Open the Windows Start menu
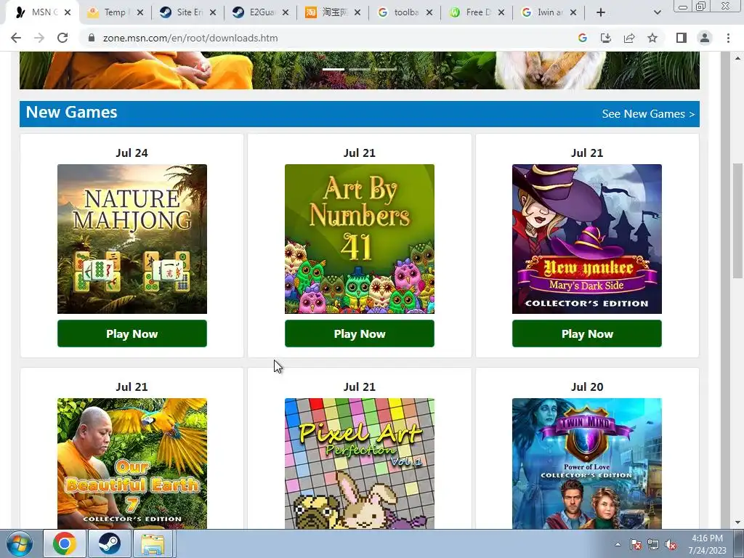 point(20,543)
